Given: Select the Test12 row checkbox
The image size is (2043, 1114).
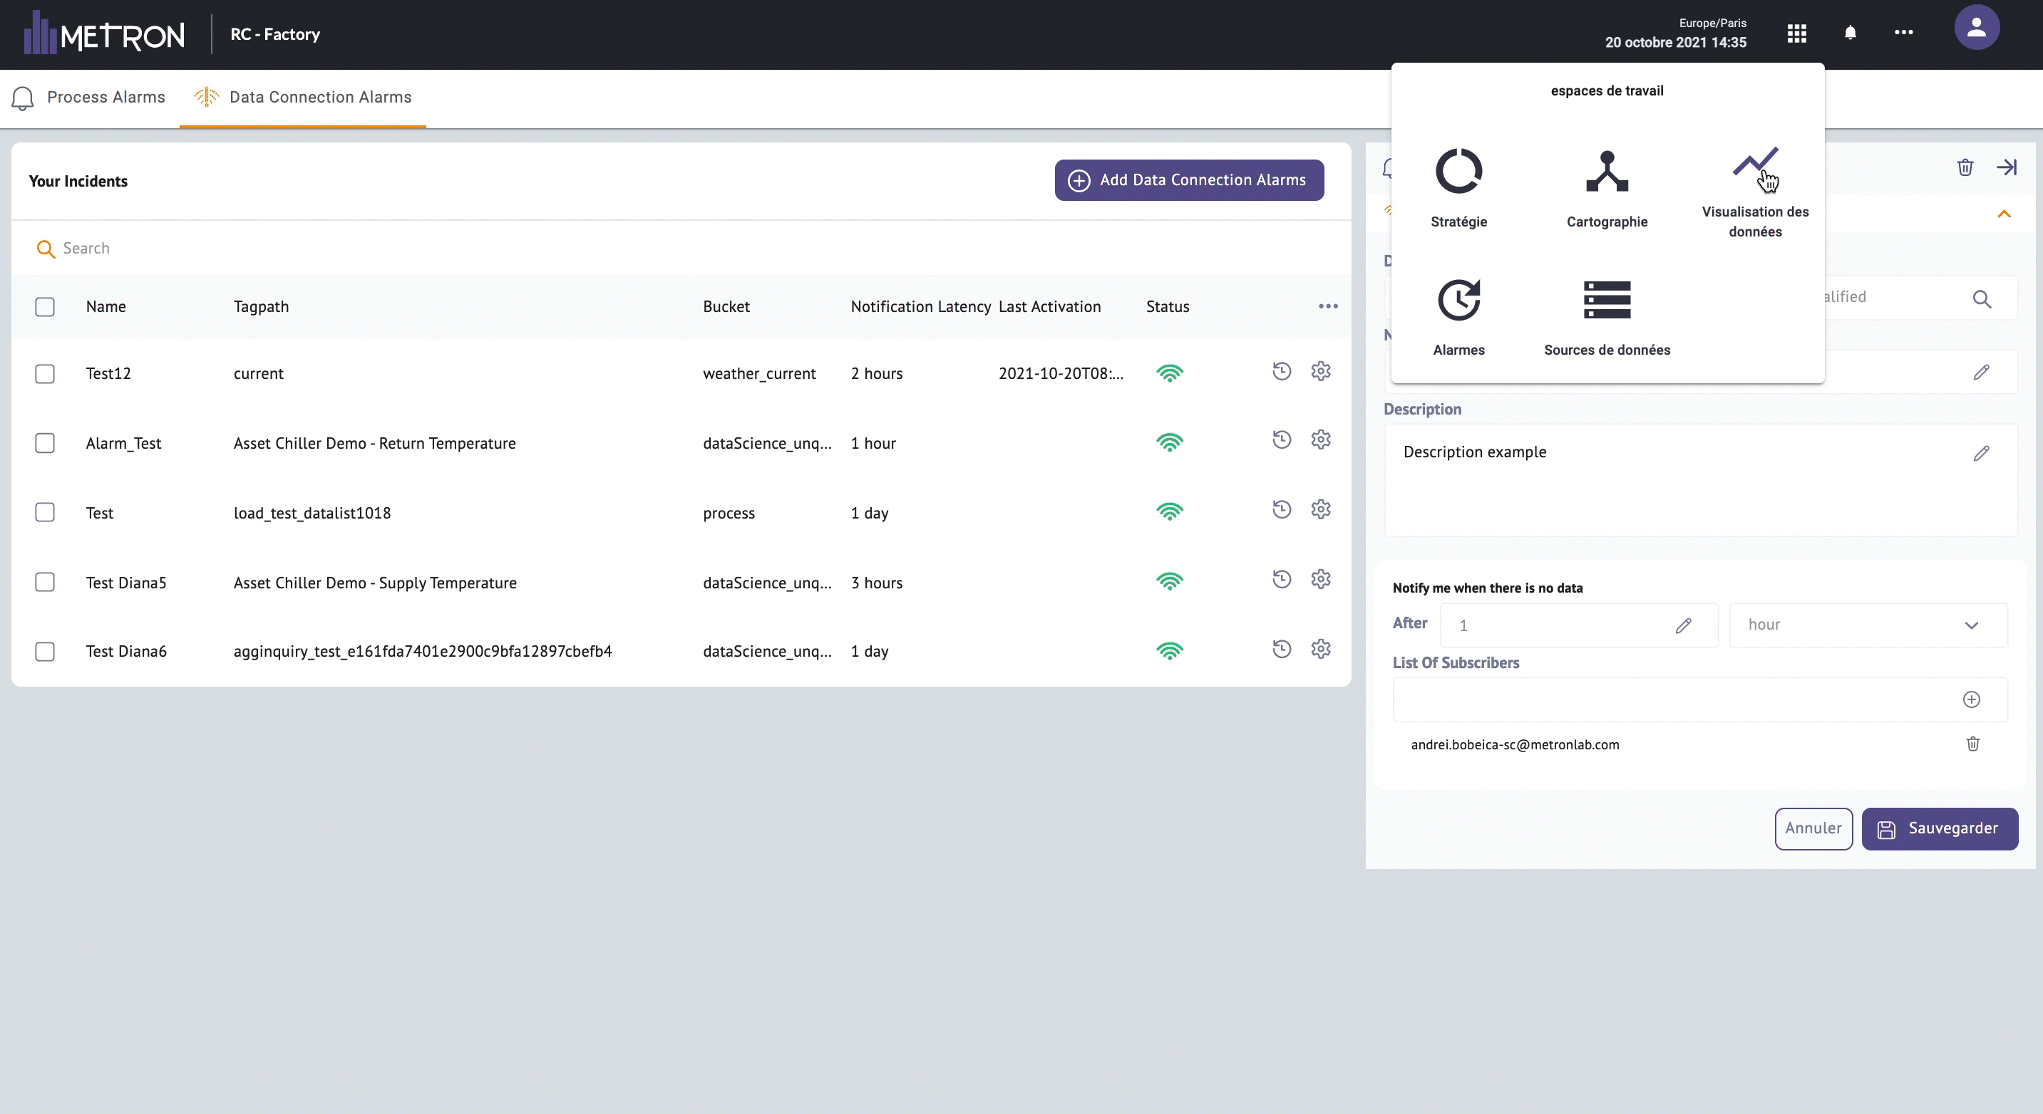Looking at the screenshot, I should [45, 373].
